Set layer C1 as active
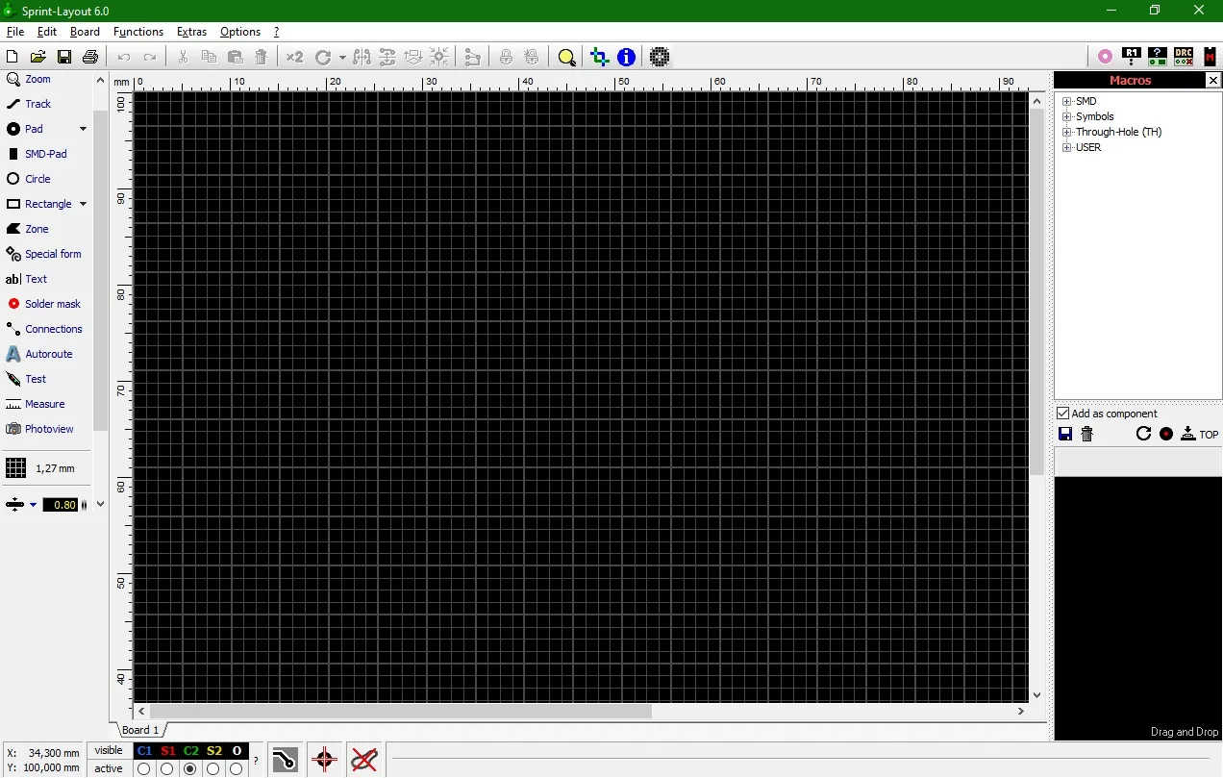 144,768
